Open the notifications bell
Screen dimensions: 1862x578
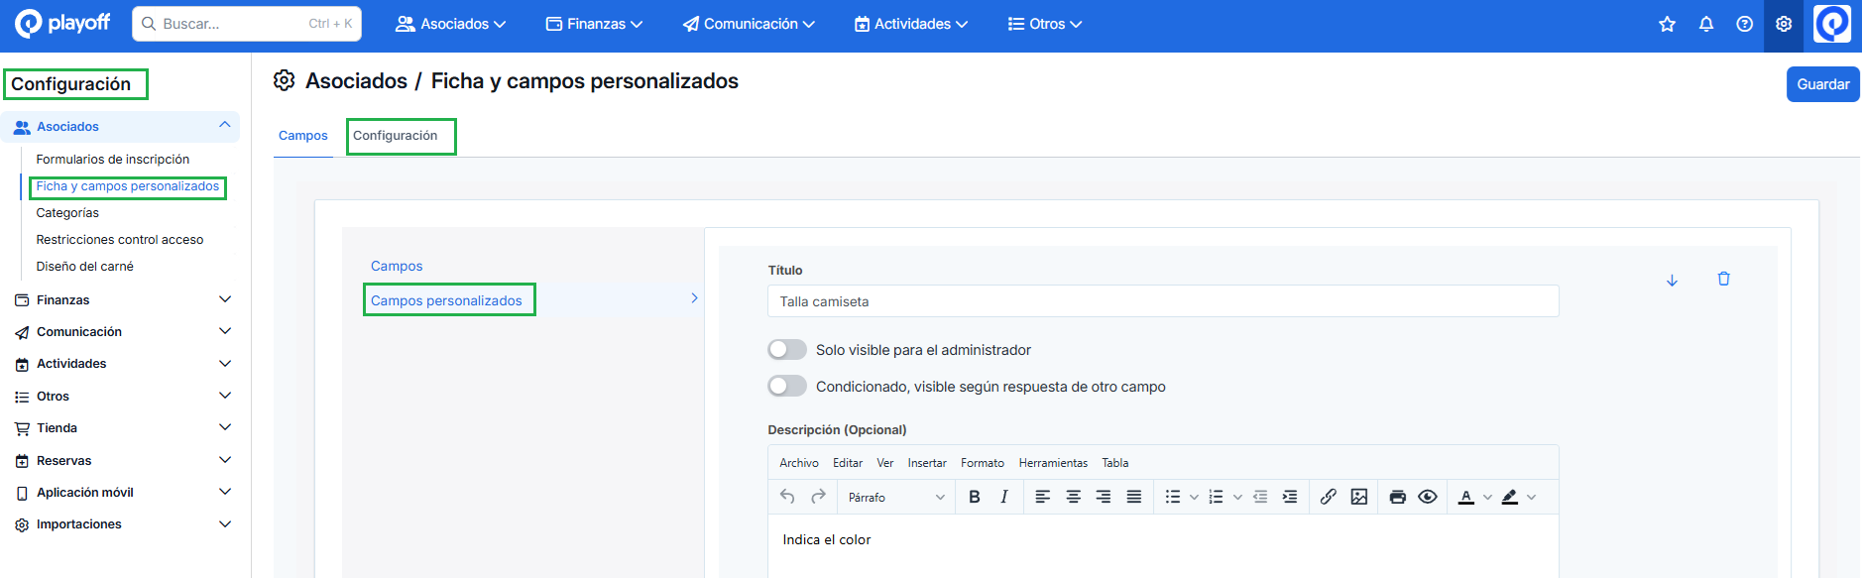1705,24
